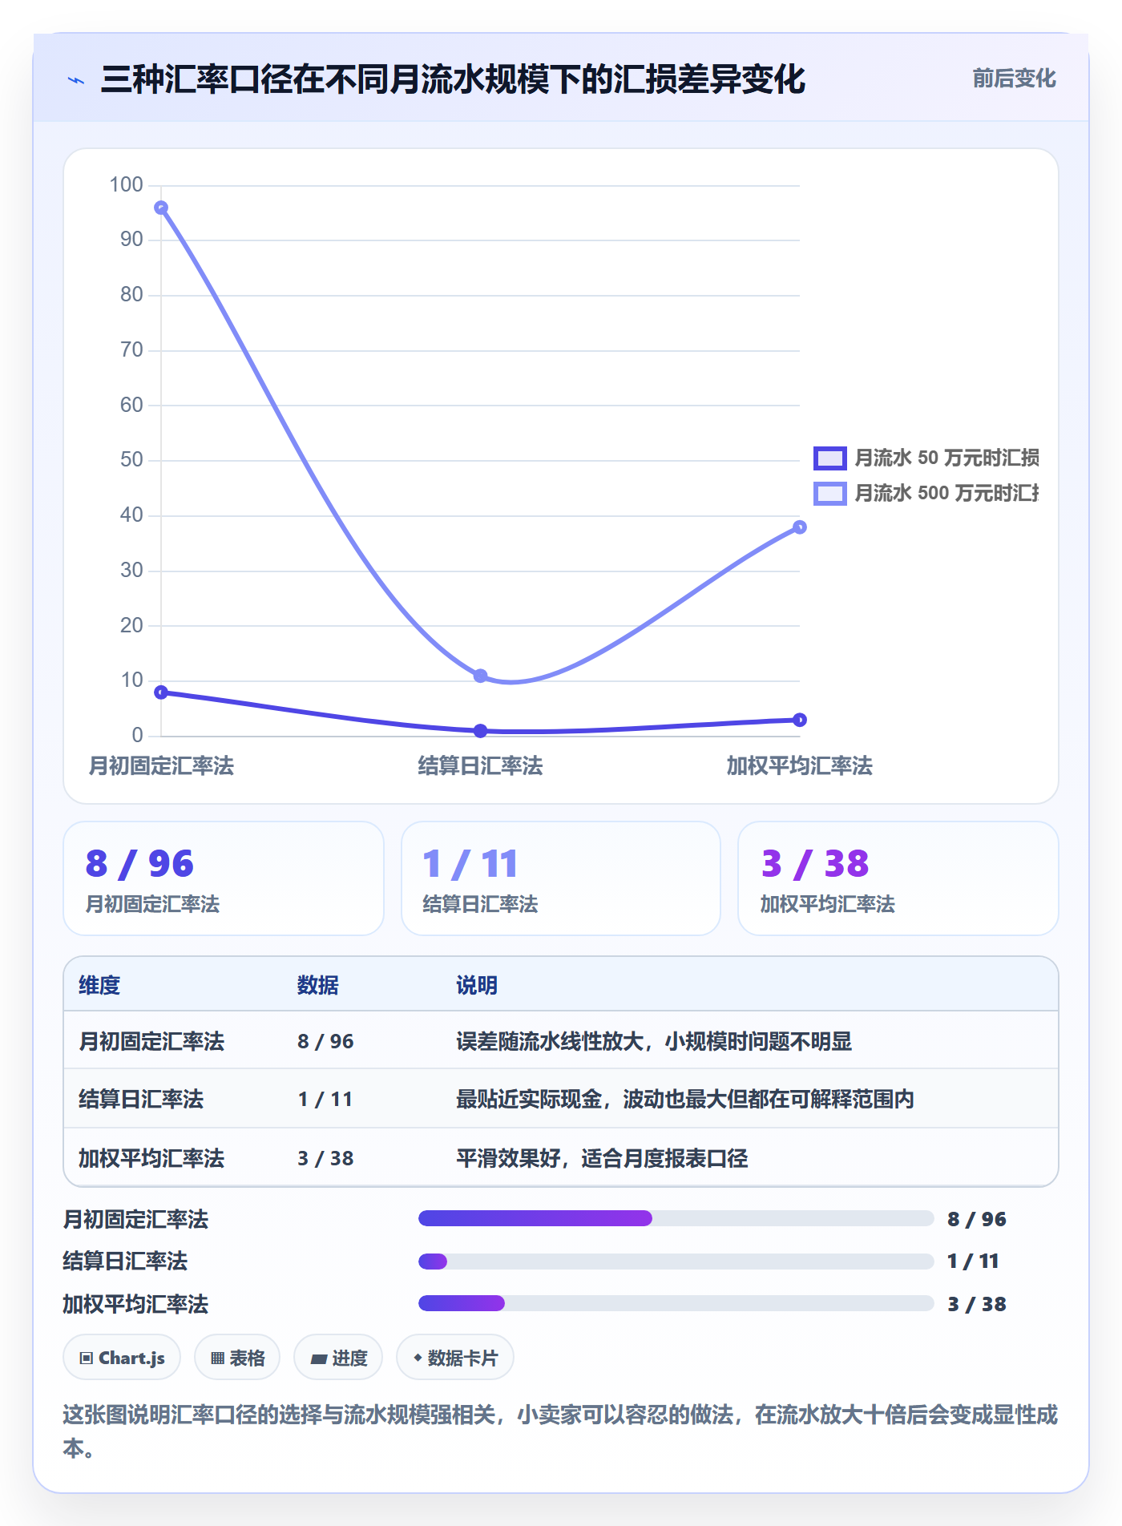Image resolution: width=1122 pixels, height=1526 pixels.
Task: Click the Chart.js tag chip
Action: tap(122, 1358)
